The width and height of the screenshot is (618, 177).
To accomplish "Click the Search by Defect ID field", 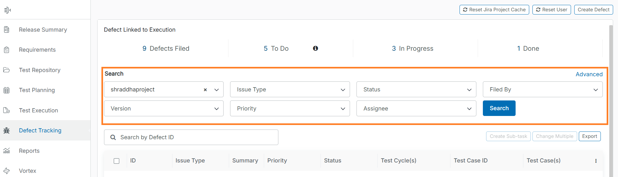I will pos(194,137).
